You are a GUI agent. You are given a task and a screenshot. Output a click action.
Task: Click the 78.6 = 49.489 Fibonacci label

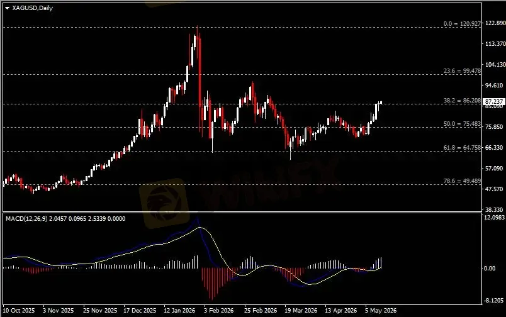[x=462, y=181]
